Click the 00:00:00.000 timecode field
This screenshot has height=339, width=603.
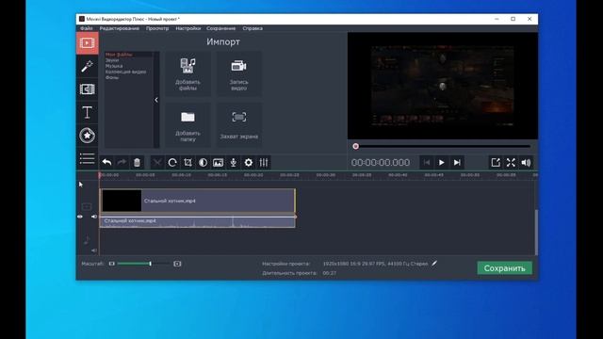click(x=381, y=163)
